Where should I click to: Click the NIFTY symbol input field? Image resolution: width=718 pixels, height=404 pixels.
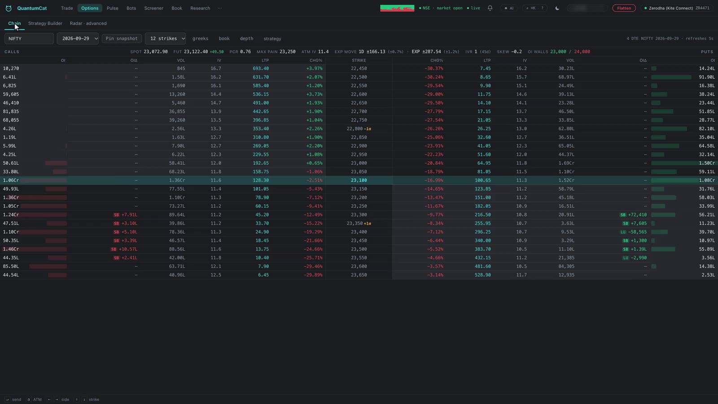29,39
